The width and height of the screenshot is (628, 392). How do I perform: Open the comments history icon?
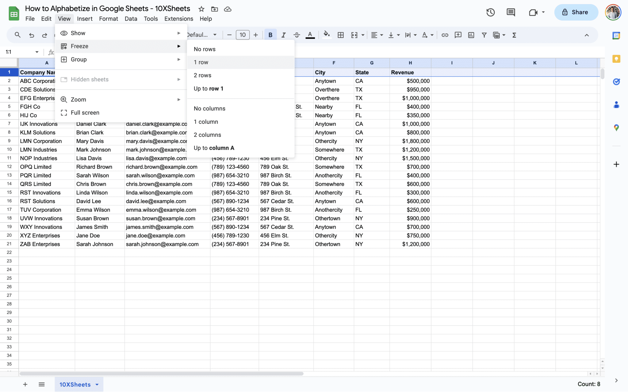coord(511,12)
